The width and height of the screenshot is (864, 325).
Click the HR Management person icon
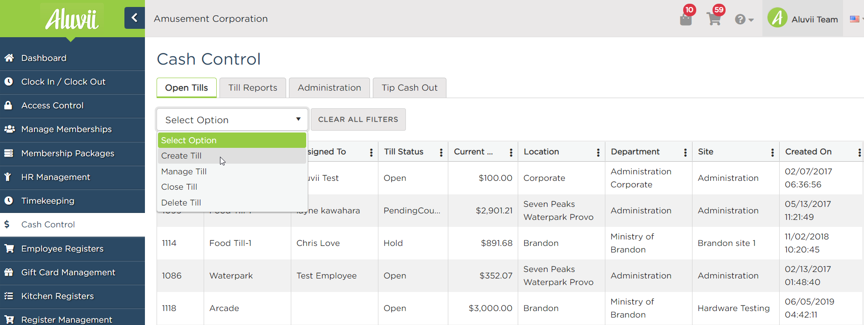click(8, 177)
